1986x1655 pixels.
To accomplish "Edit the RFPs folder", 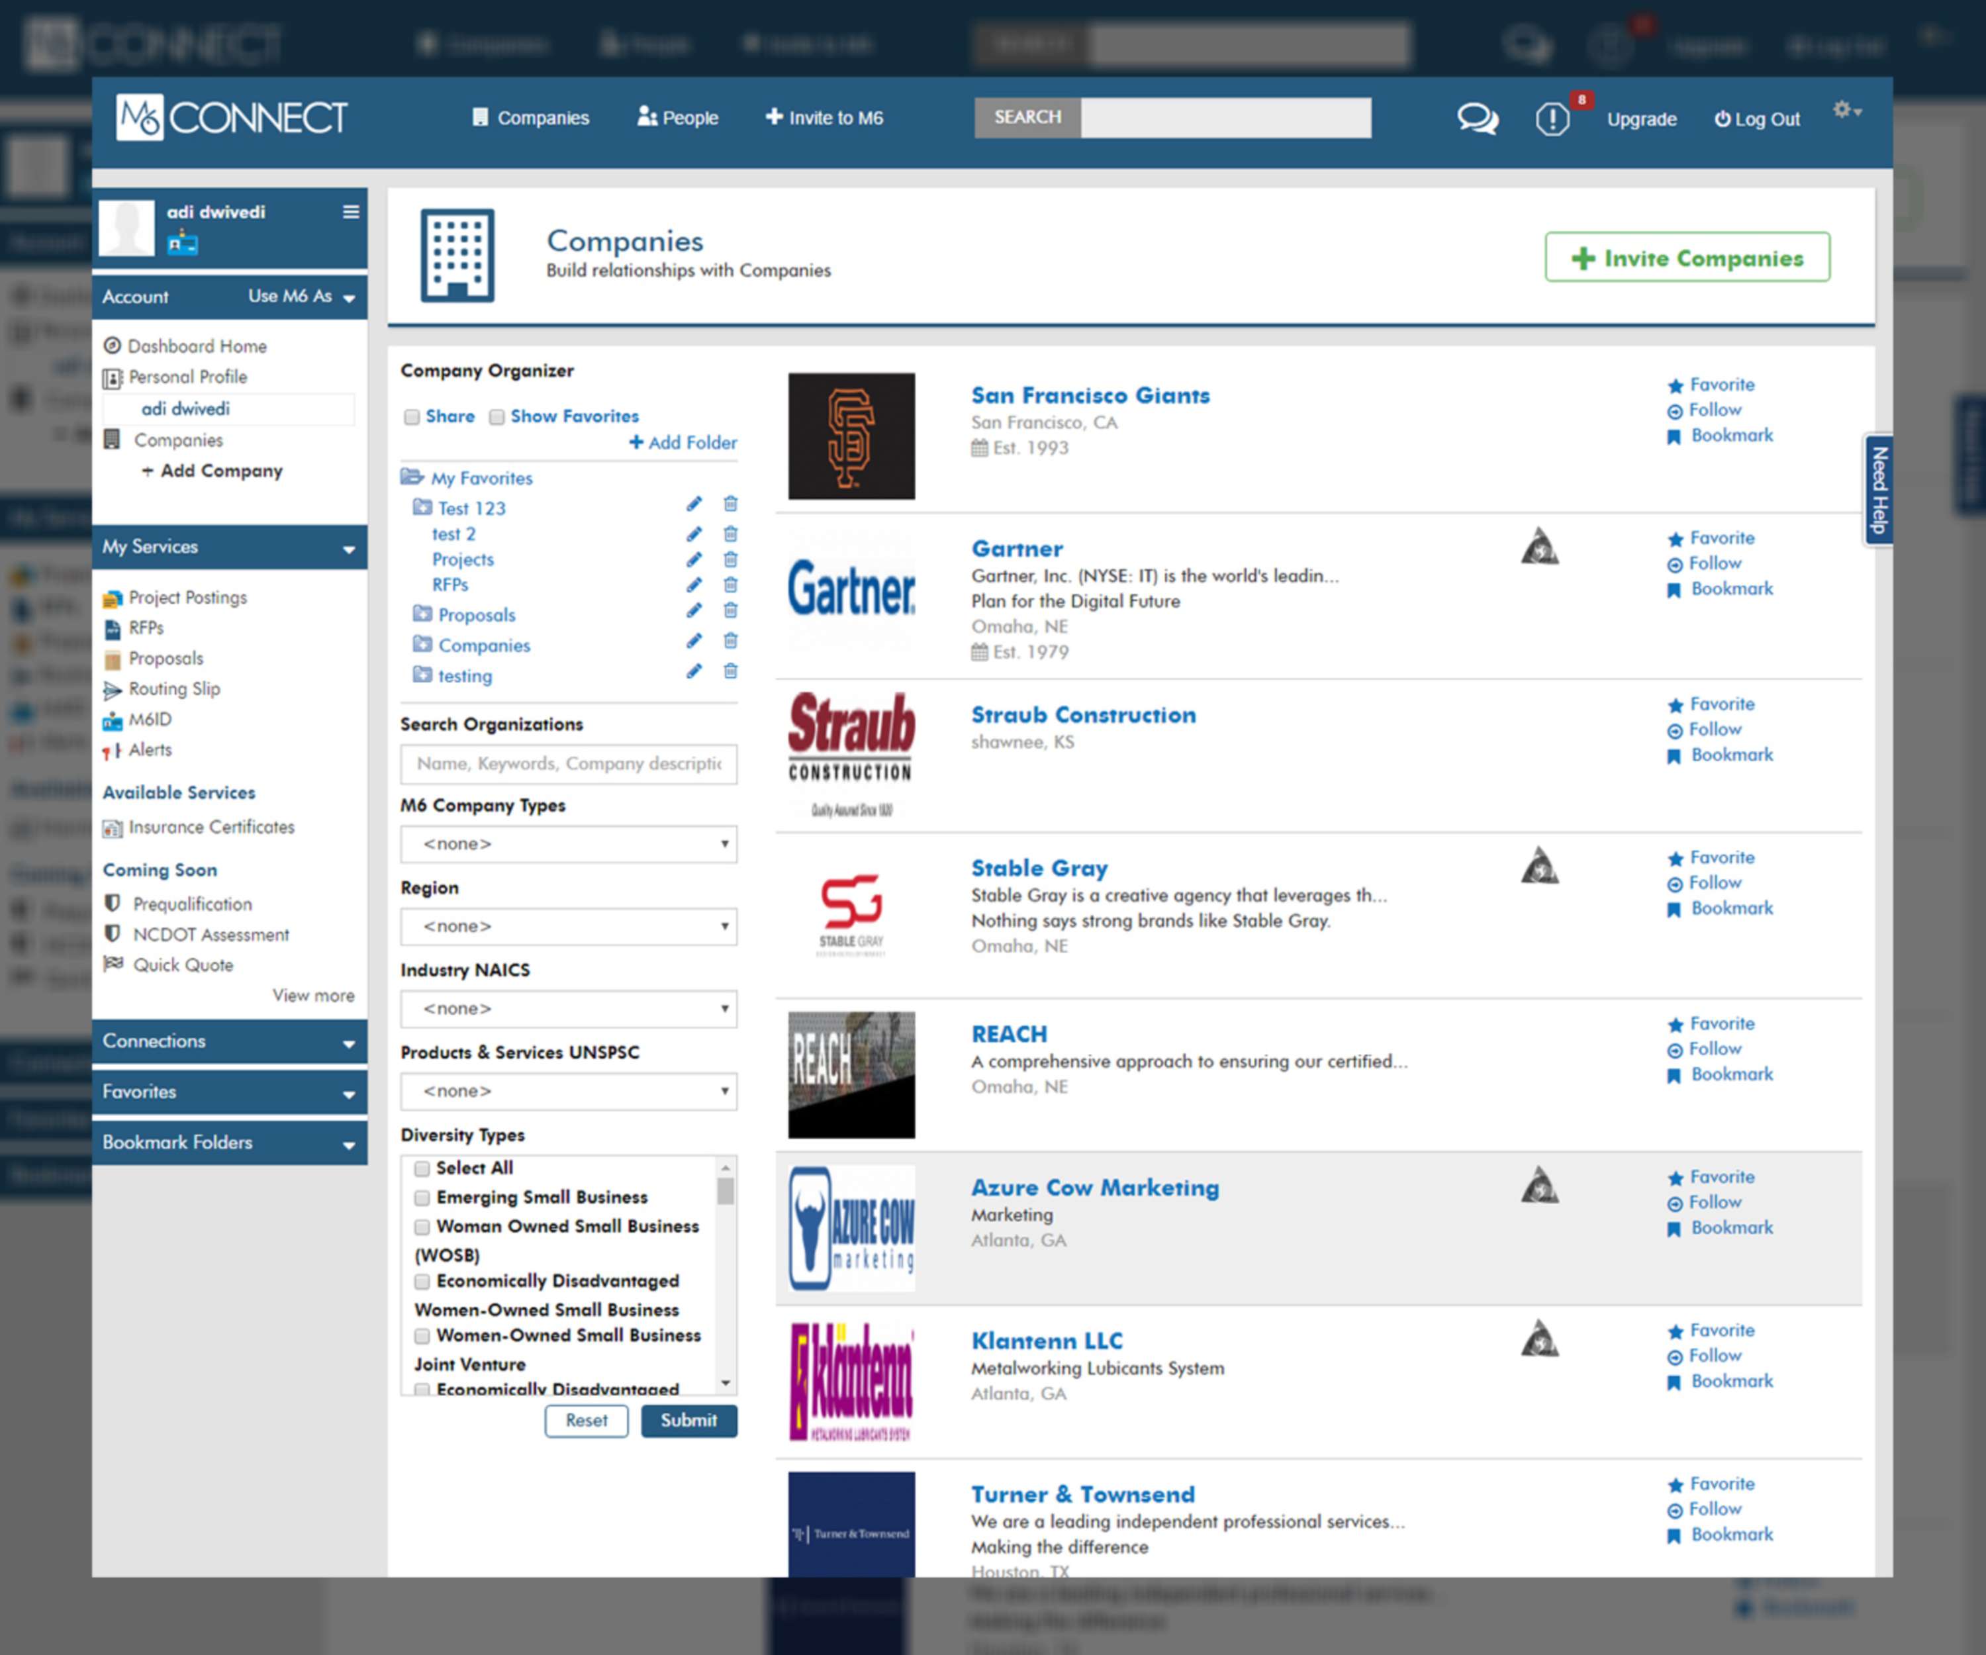I will click(x=694, y=585).
